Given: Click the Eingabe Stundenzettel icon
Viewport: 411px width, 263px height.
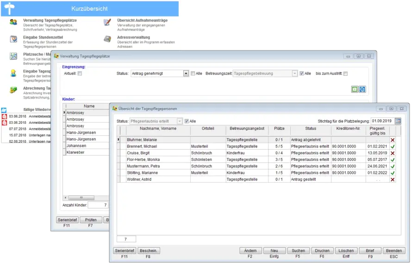Looking at the screenshot, I should coord(13,39).
